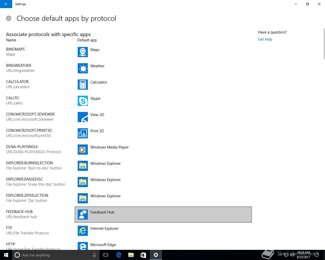Click the 'URL:File Transfer Protocol' description
The image size is (325, 260).
point(27,233)
